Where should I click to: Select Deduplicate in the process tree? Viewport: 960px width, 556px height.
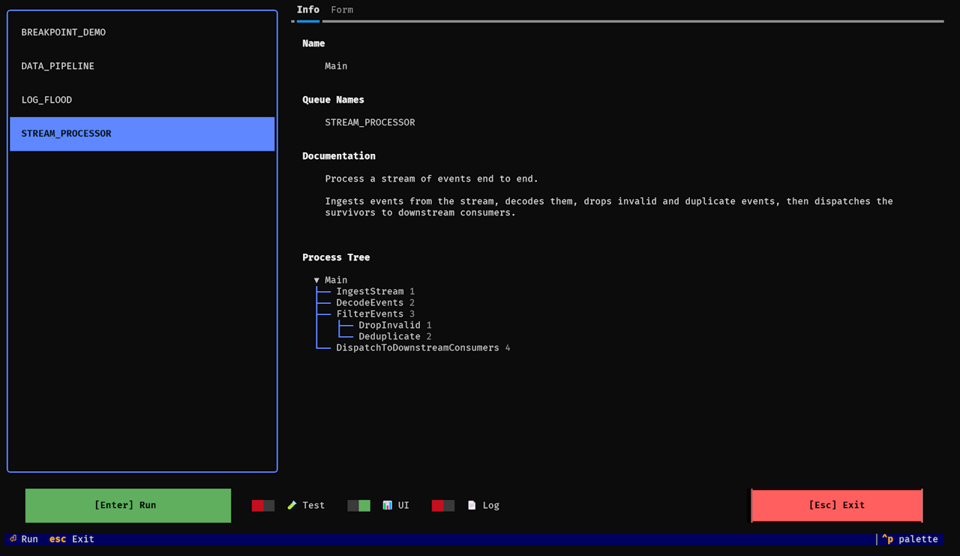pos(389,336)
